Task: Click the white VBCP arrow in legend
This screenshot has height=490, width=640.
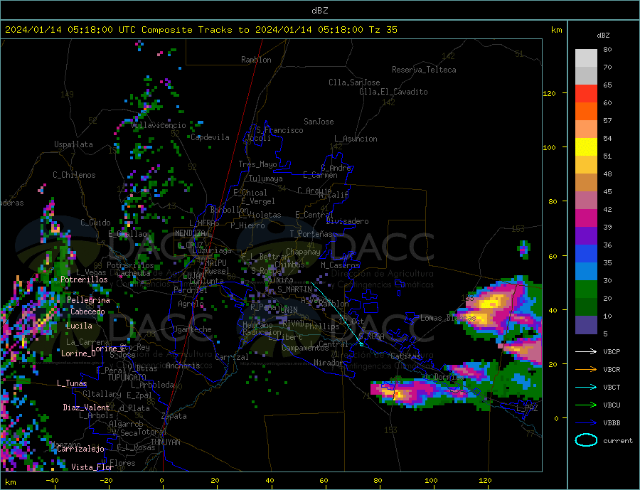Action: [586, 351]
